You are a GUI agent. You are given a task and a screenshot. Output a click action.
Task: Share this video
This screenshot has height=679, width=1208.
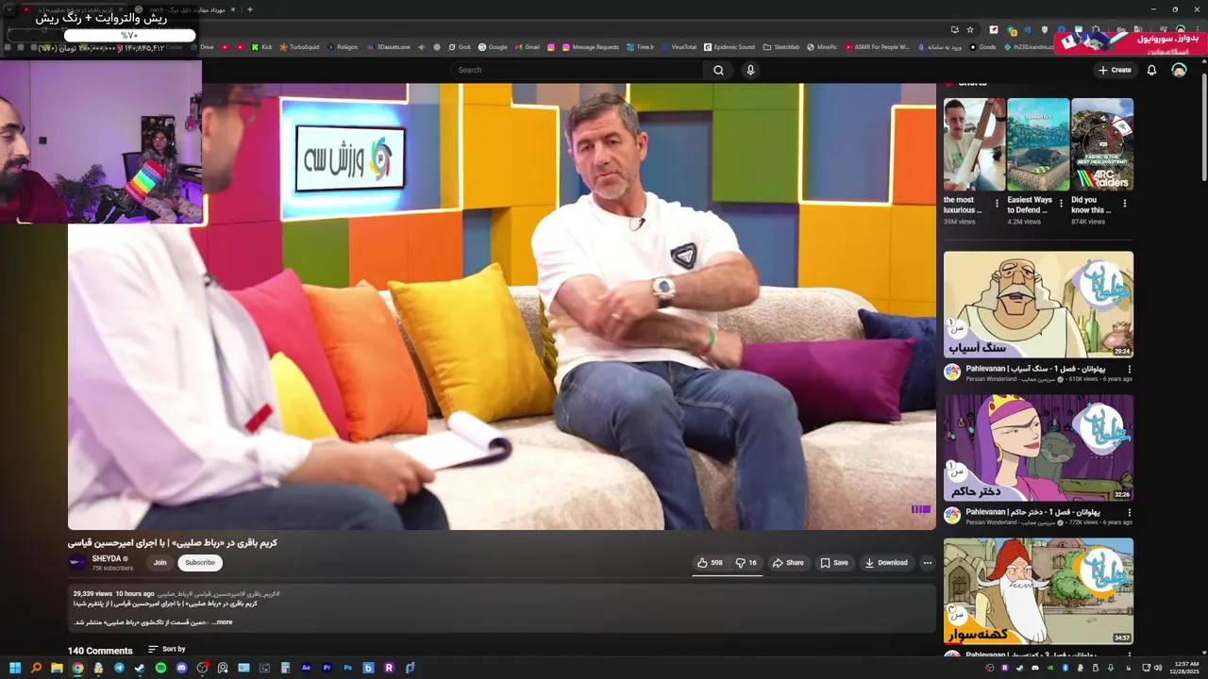point(788,563)
